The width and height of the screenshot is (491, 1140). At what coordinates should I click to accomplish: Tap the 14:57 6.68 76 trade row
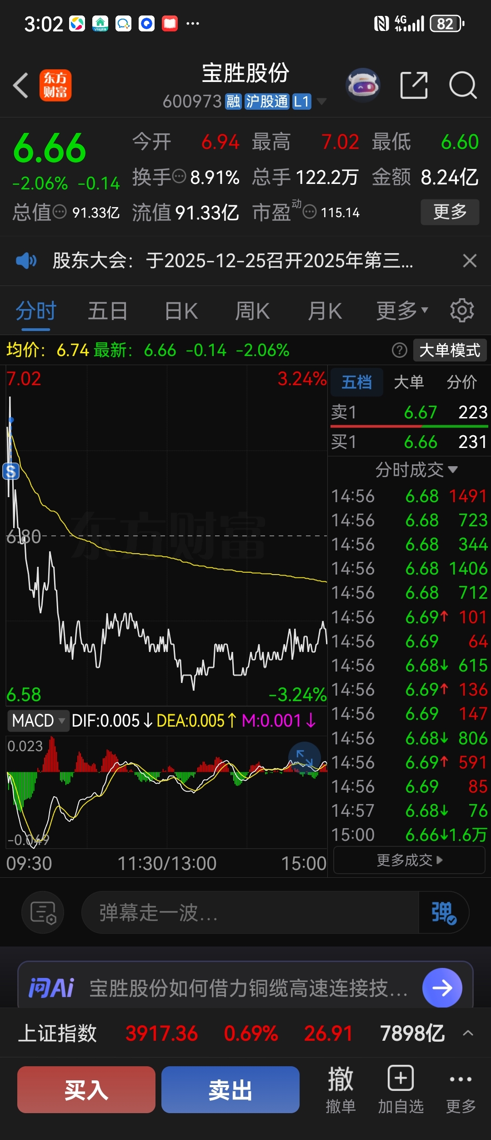[409, 810]
